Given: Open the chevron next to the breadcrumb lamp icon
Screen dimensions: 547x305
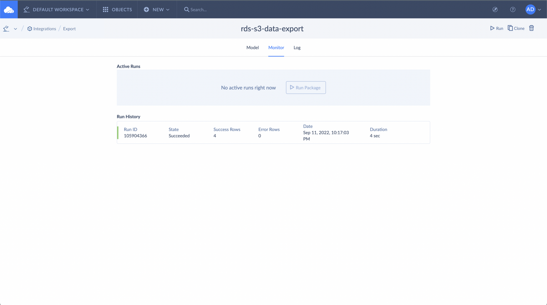Looking at the screenshot, I should (15, 29).
